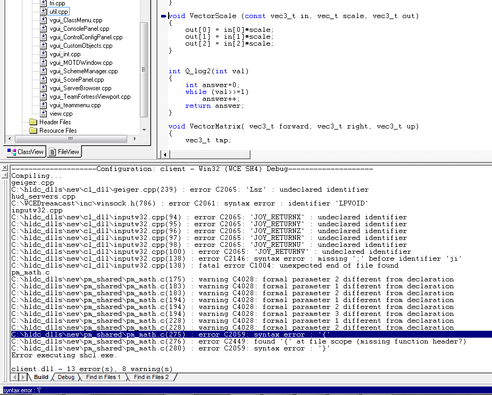Click the C2146 missing ';' before 'ji' error
The height and width of the screenshot is (395, 492).
click(x=237, y=259)
